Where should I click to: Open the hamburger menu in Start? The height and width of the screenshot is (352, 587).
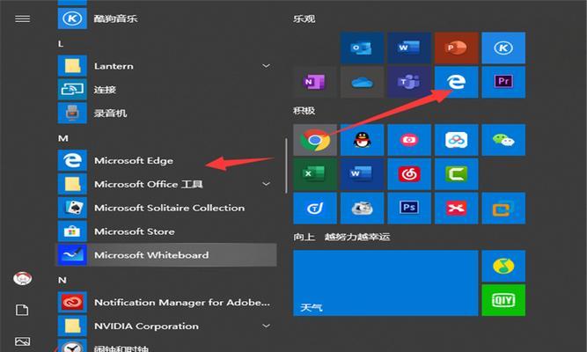point(23,18)
